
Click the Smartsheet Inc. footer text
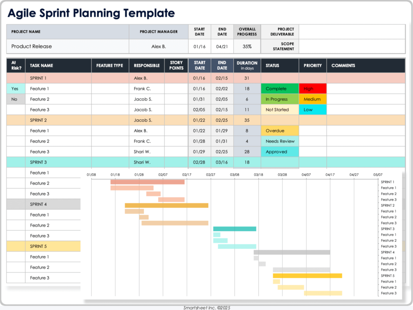pyautogui.click(x=207, y=307)
